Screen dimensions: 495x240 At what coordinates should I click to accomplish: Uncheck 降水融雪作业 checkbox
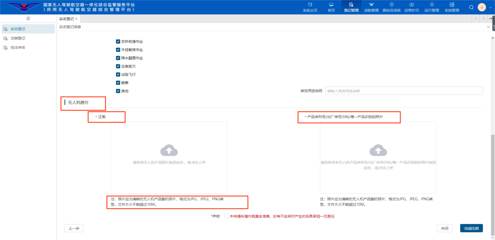(x=118, y=58)
